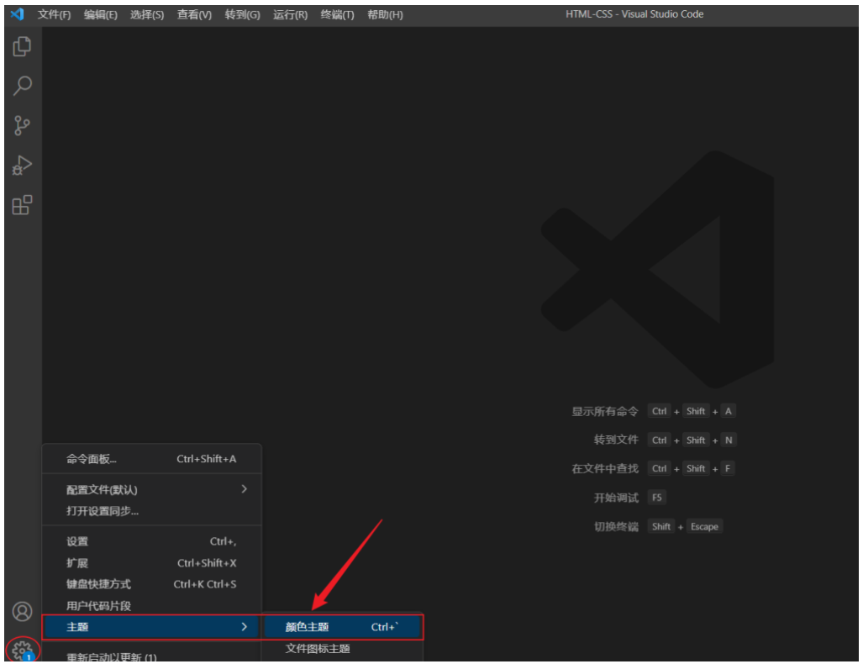Click the 显示所有命令 shortcut hint

click(x=604, y=411)
